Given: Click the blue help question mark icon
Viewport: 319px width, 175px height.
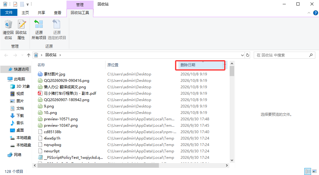Looking at the screenshot, I should [315, 13].
